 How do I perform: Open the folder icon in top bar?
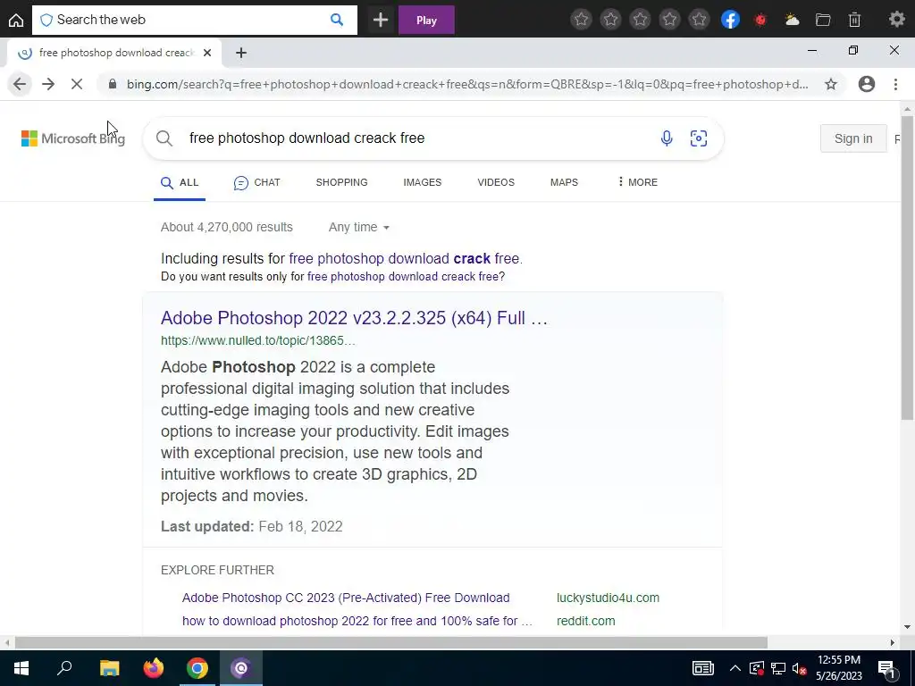coord(823,20)
